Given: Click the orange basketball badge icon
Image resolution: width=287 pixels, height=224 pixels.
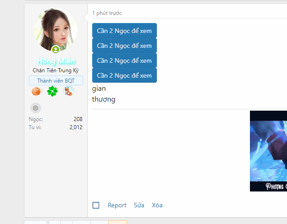Looking at the screenshot, I should click(36, 91).
